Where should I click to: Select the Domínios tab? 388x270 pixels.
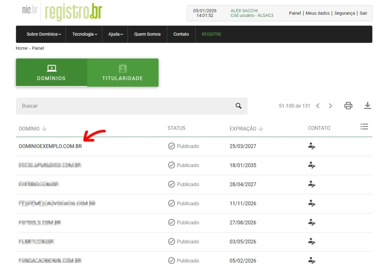[x=51, y=72]
